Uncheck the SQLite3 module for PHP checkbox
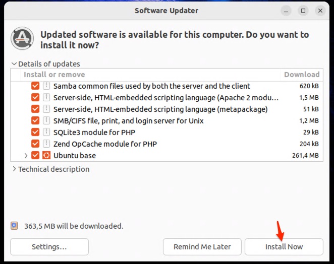Viewport: 334px width, 264px height. click(35, 132)
